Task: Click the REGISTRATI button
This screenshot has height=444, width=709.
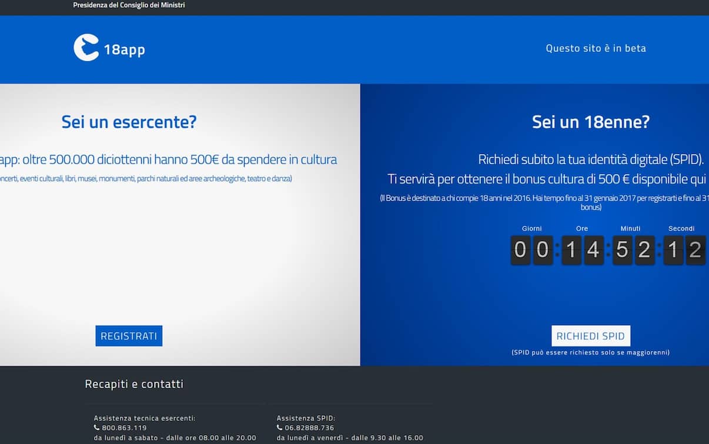Action: [x=129, y=336]
